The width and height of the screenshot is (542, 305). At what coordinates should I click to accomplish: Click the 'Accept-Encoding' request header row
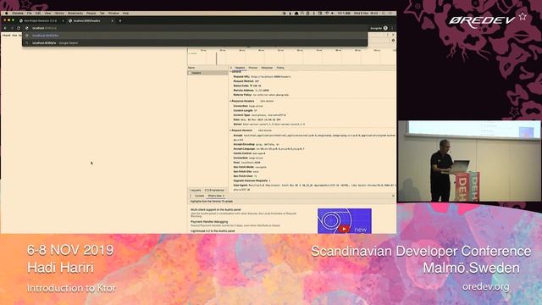tap(256, 144)
